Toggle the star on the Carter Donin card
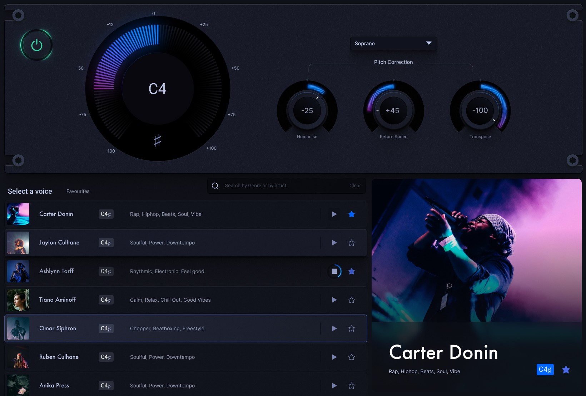 [566, 370]
